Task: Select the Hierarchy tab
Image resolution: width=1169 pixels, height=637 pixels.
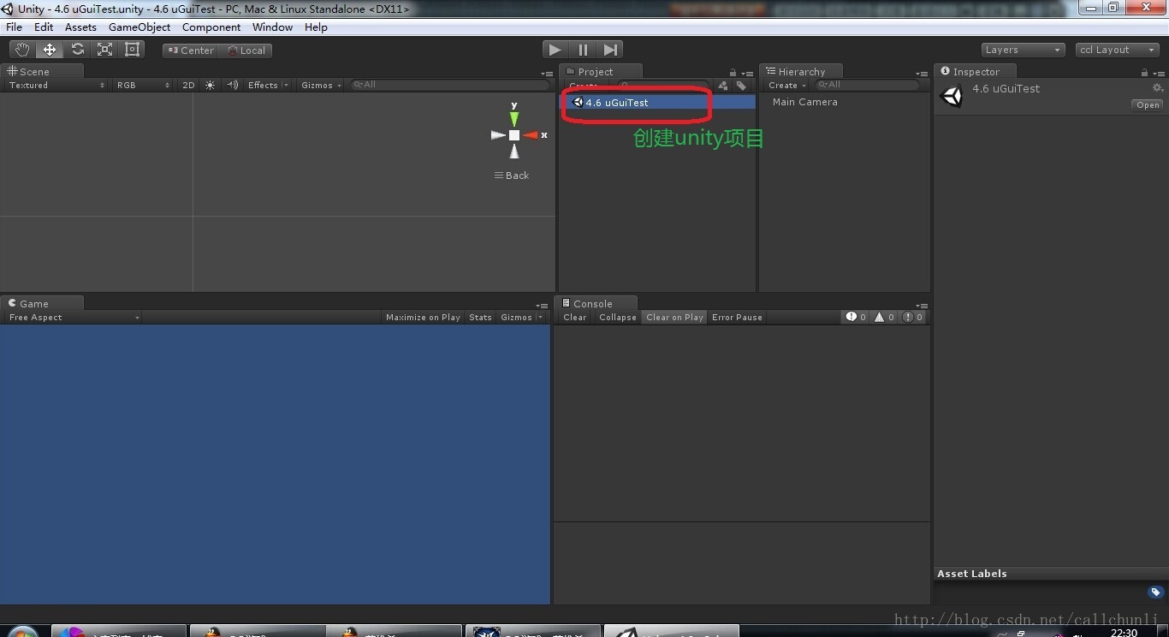Action: (x=801, y=72)
